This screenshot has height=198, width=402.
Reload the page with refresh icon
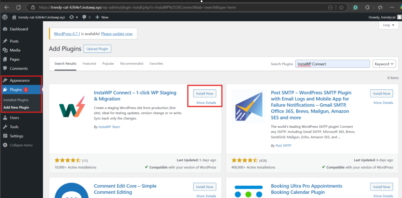pos(18,7)
